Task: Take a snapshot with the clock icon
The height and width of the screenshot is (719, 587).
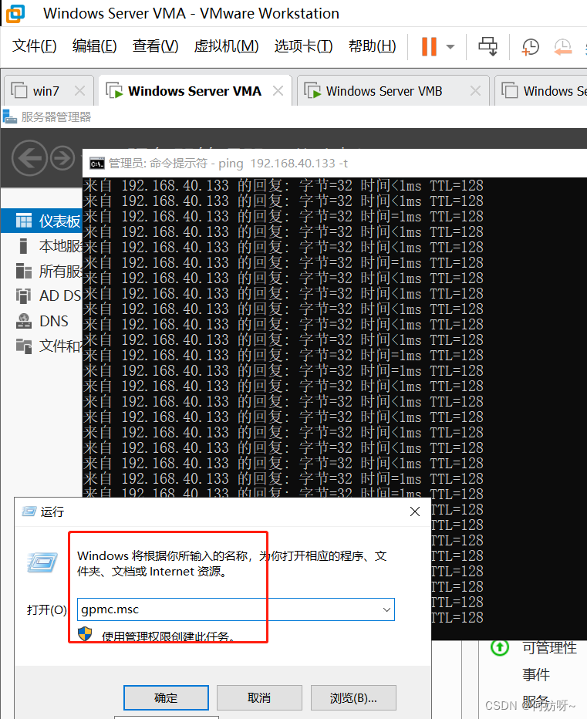Action: [x=530, y=47]
